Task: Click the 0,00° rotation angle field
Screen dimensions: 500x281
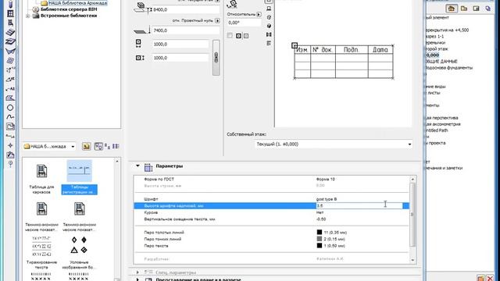Action: 244,23
